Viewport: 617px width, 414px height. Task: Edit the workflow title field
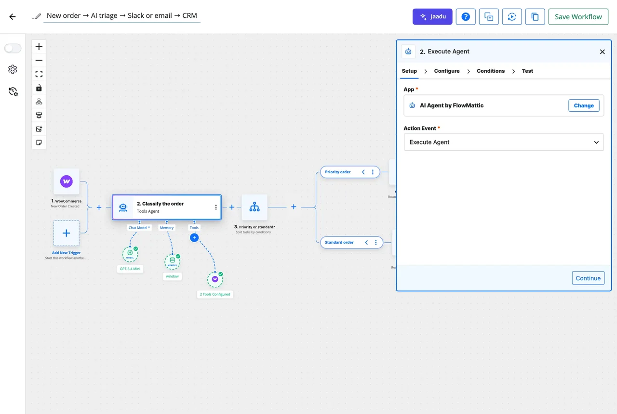tap(121, 16)
